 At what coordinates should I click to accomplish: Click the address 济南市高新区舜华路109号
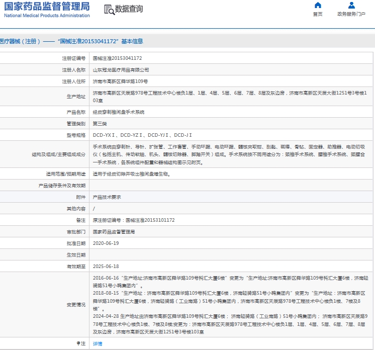click(x=120, y=81)
